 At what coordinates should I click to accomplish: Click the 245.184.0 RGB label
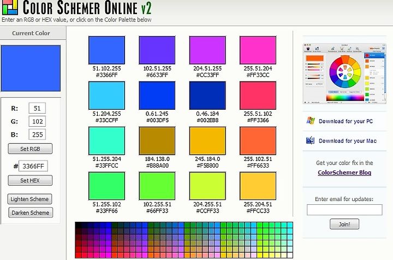[x=207, y=159]
